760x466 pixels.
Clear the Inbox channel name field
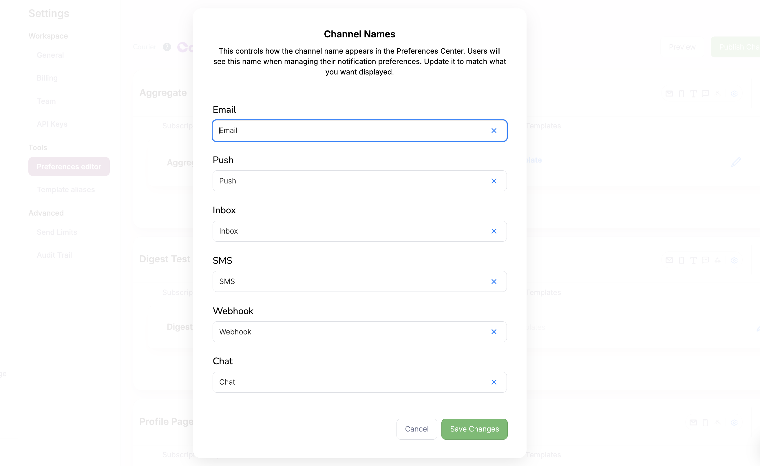pyautogui.click(x=494, y=231)
